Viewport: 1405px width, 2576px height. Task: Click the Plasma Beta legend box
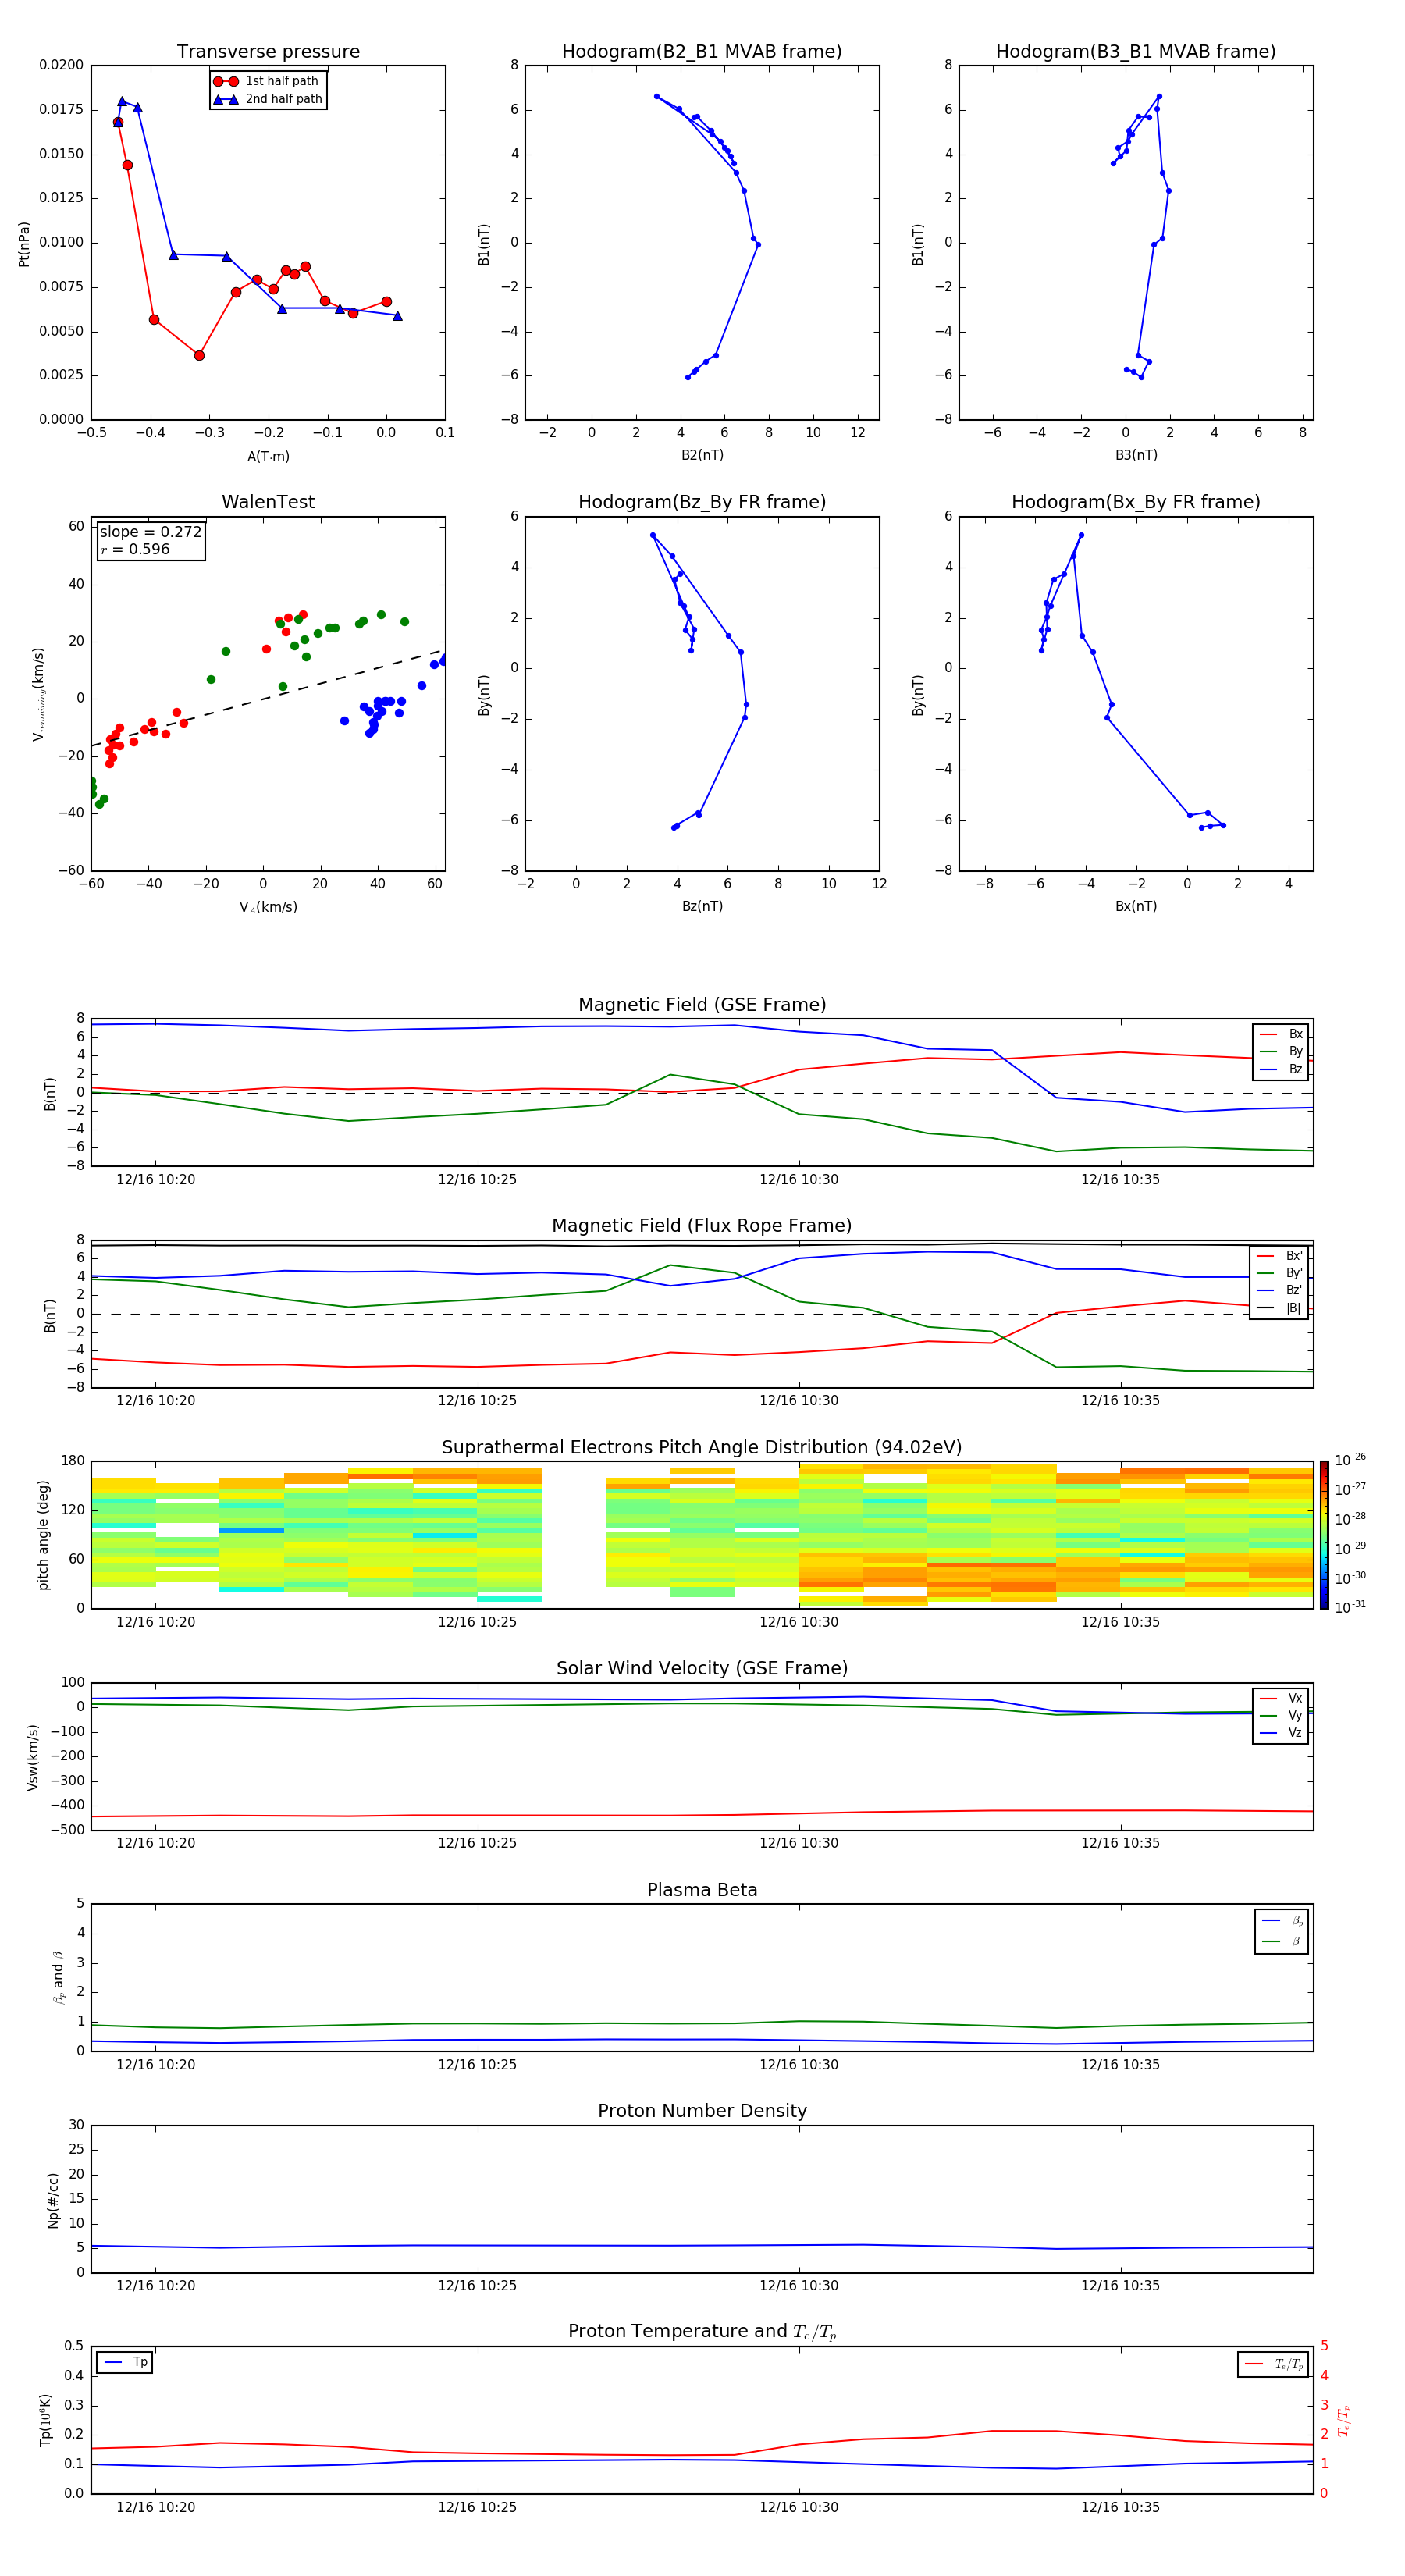(1281, 1930)
